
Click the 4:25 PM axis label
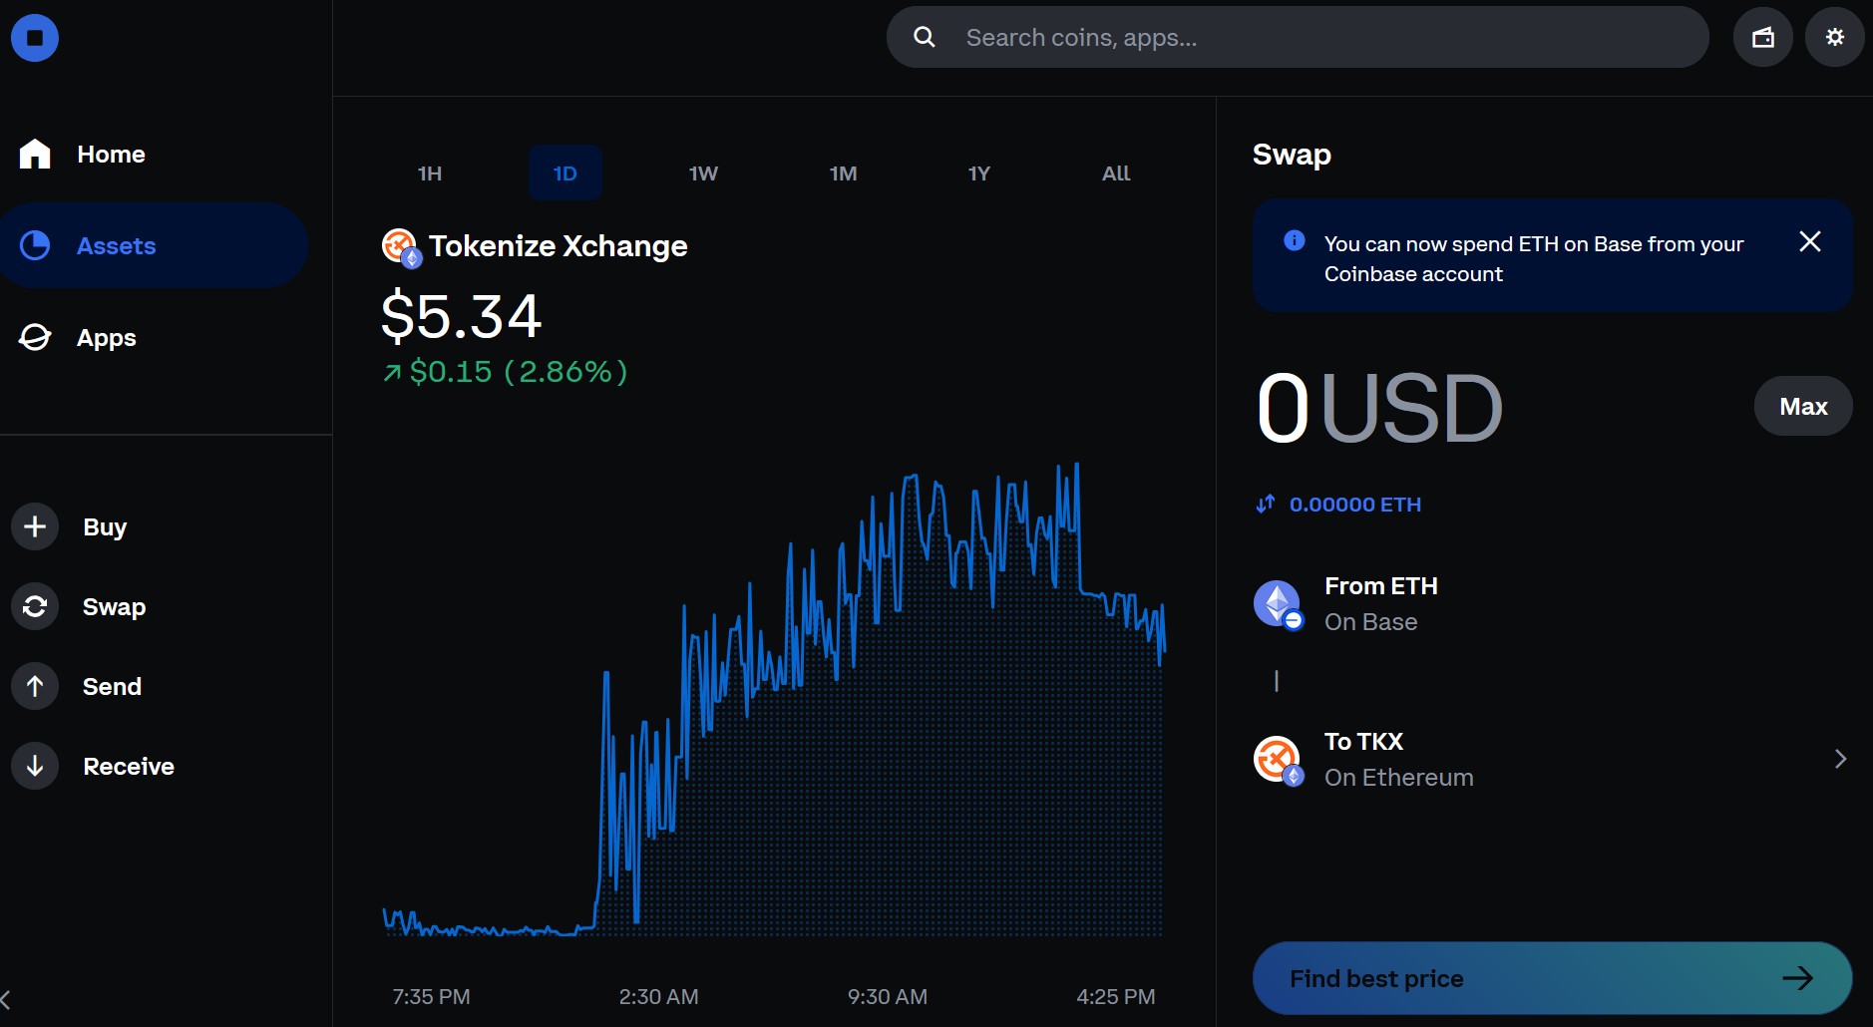pos(1116,996)
